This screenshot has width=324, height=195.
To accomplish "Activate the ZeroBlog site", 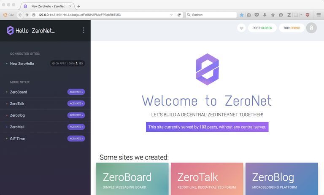I will click(x=76, y=115).
